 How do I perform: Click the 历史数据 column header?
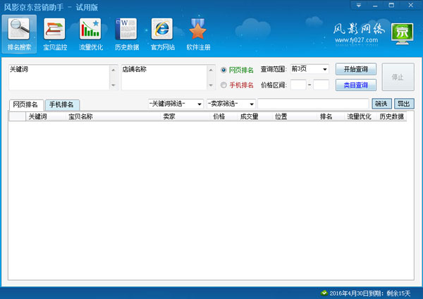[392, 116]
